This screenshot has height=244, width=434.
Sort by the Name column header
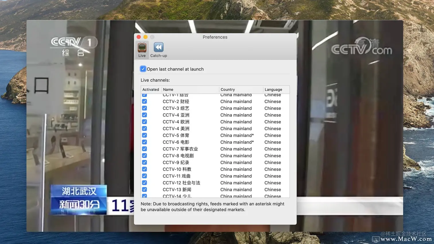[190, 89]
